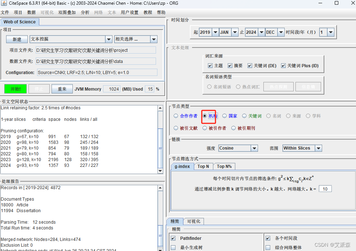Toggle the 主题 checkbox
Viewport: 356px width, 251px height.
click(x=210, y=66)
